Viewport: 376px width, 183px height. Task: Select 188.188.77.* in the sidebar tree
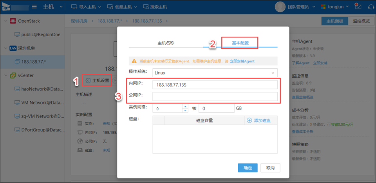coord(33,62)
